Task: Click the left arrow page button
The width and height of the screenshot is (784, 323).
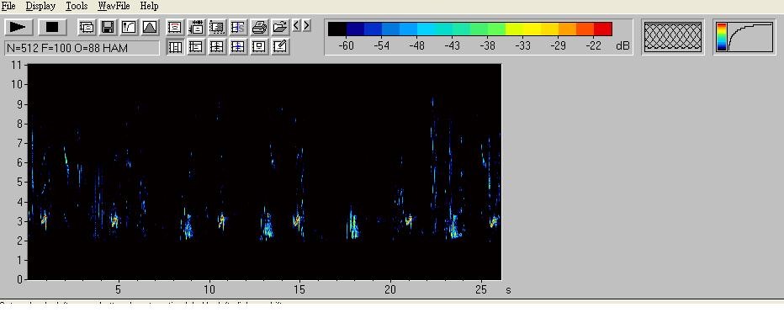Action: tap(296, 25)
